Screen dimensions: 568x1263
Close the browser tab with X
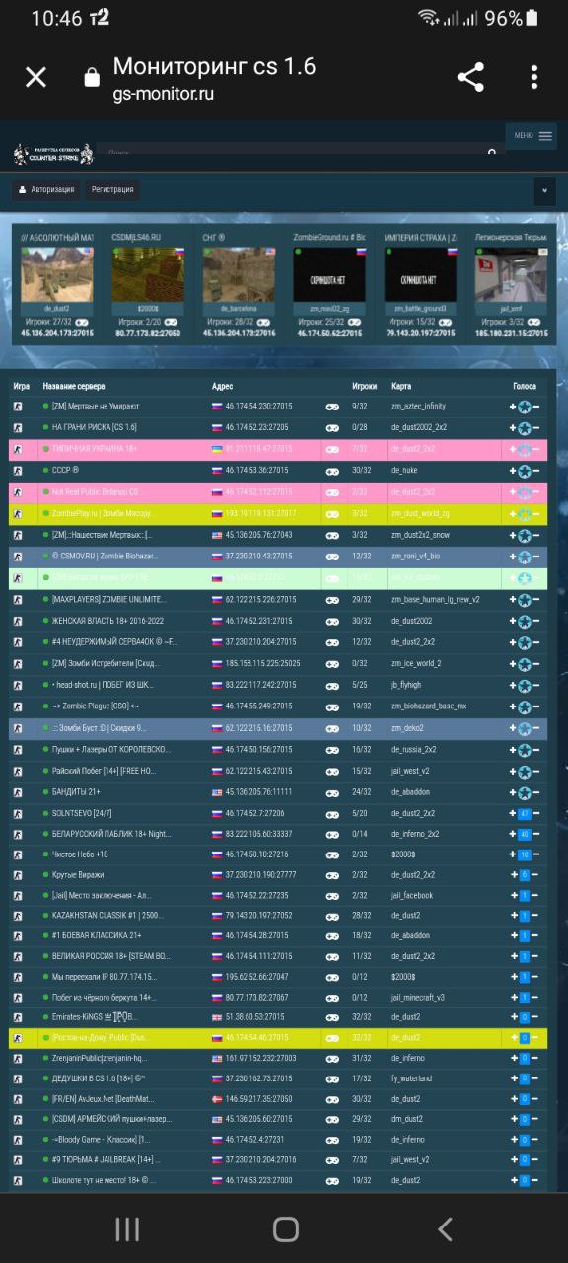pyautogui.click(x=35, y=77)
